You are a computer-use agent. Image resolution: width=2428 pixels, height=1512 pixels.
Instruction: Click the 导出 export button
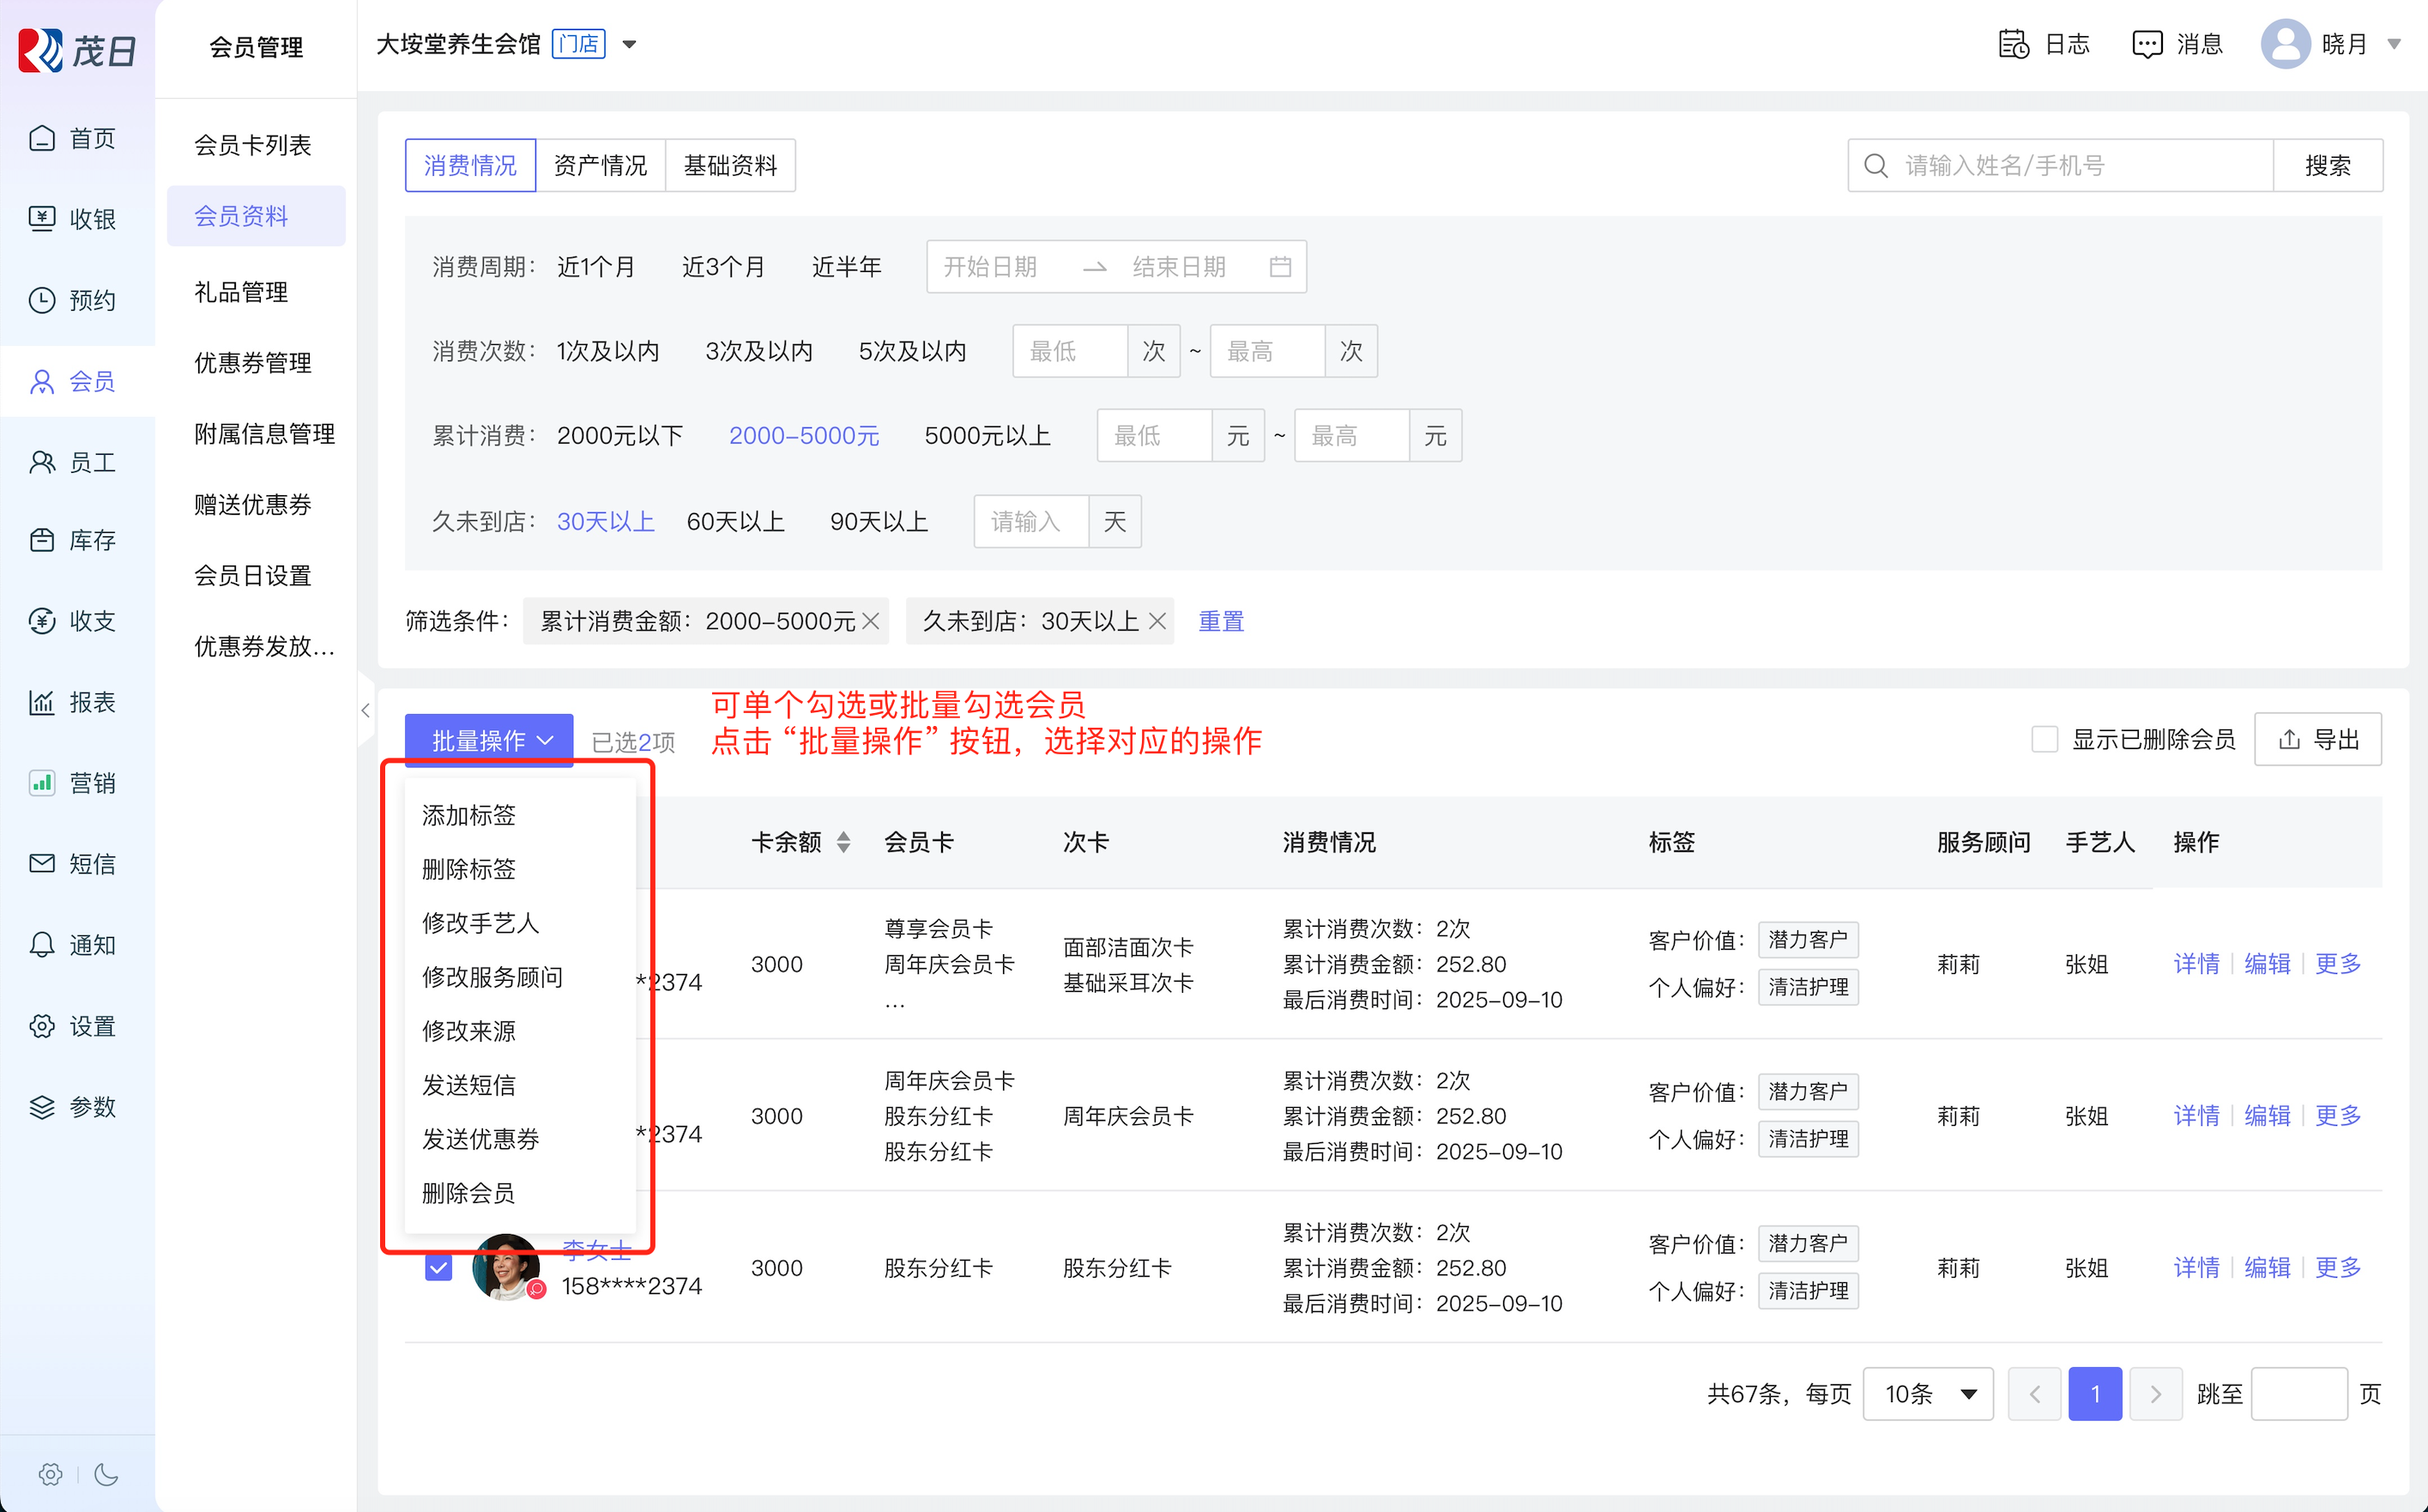(2317, 740)
